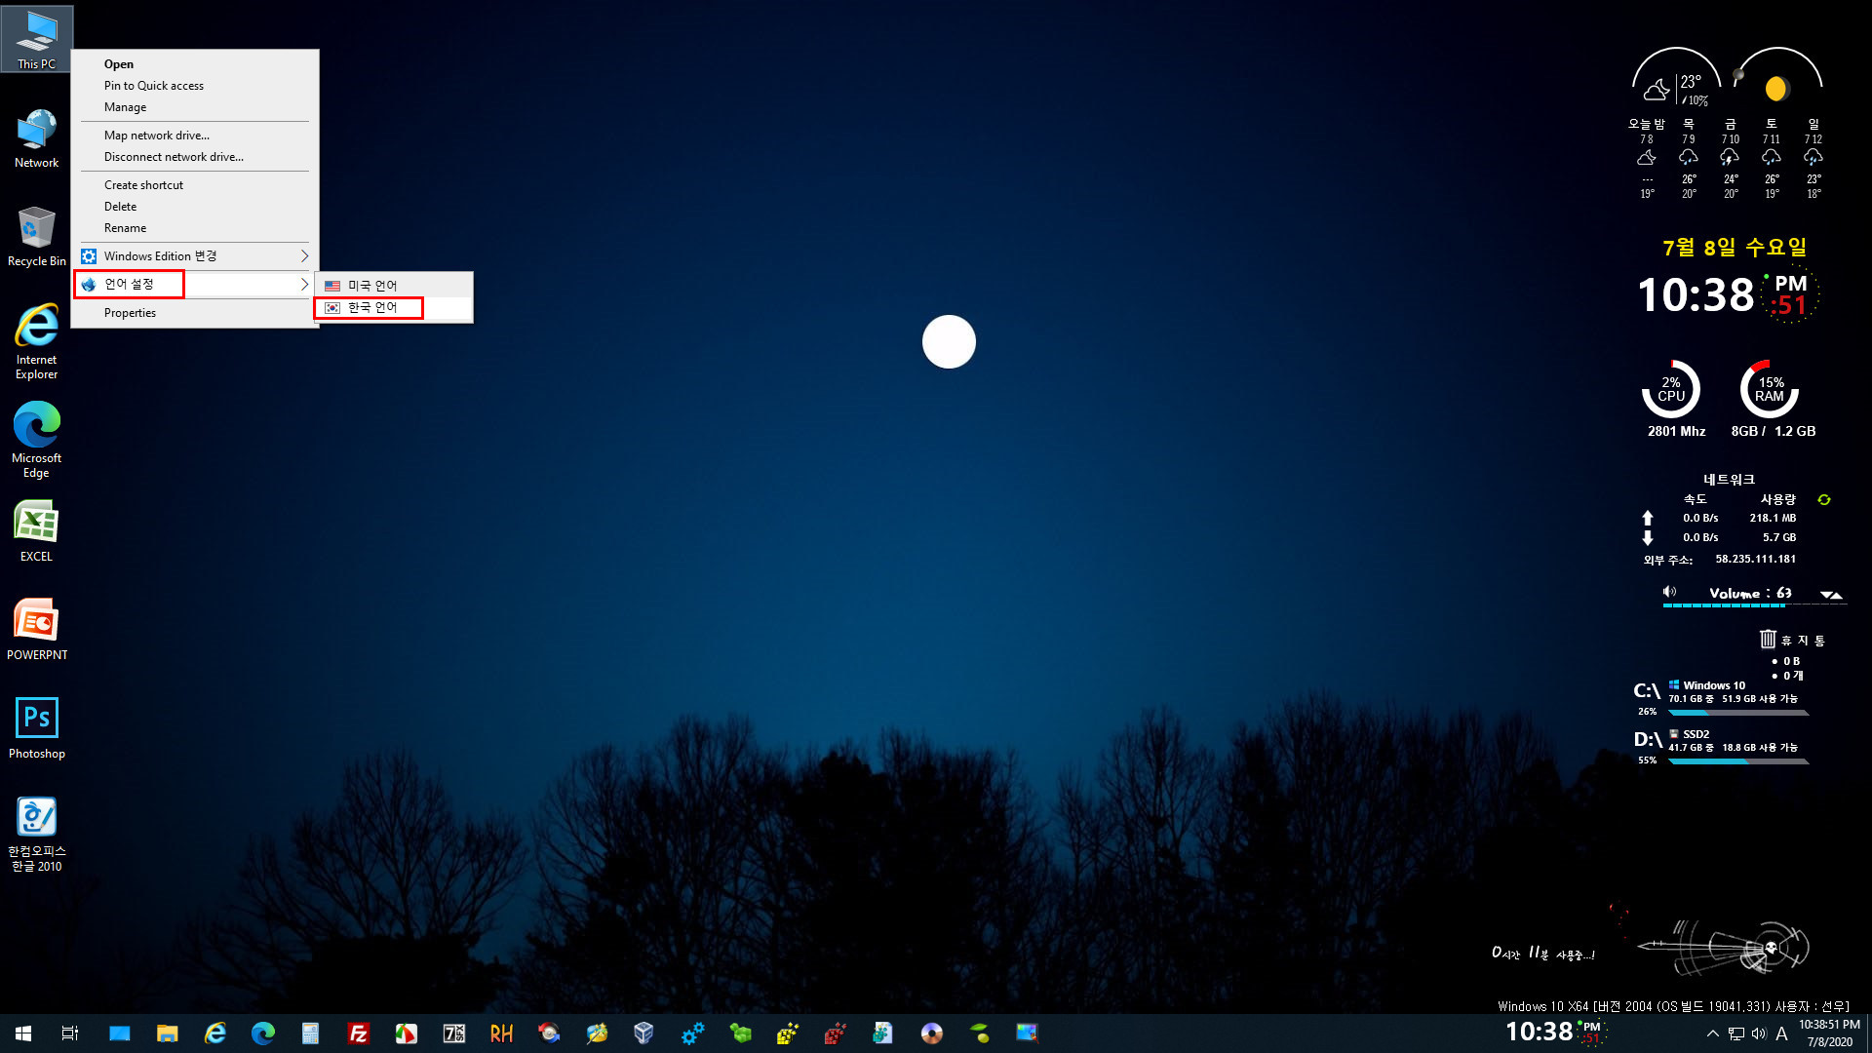Open the 7z SFX taskbar icon
Screen dimensions: 1872x1053
point(453,1033)
